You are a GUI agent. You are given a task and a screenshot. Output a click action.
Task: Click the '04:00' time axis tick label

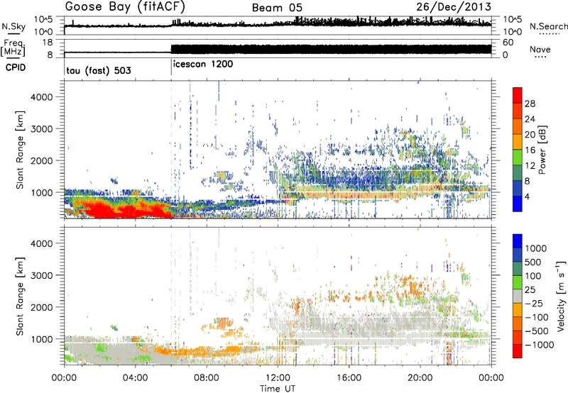136,378
